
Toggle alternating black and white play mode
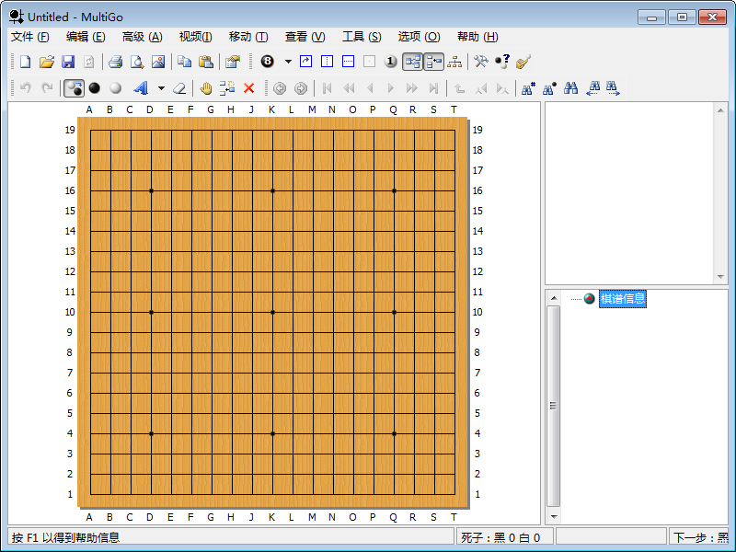tap(74, 88)
